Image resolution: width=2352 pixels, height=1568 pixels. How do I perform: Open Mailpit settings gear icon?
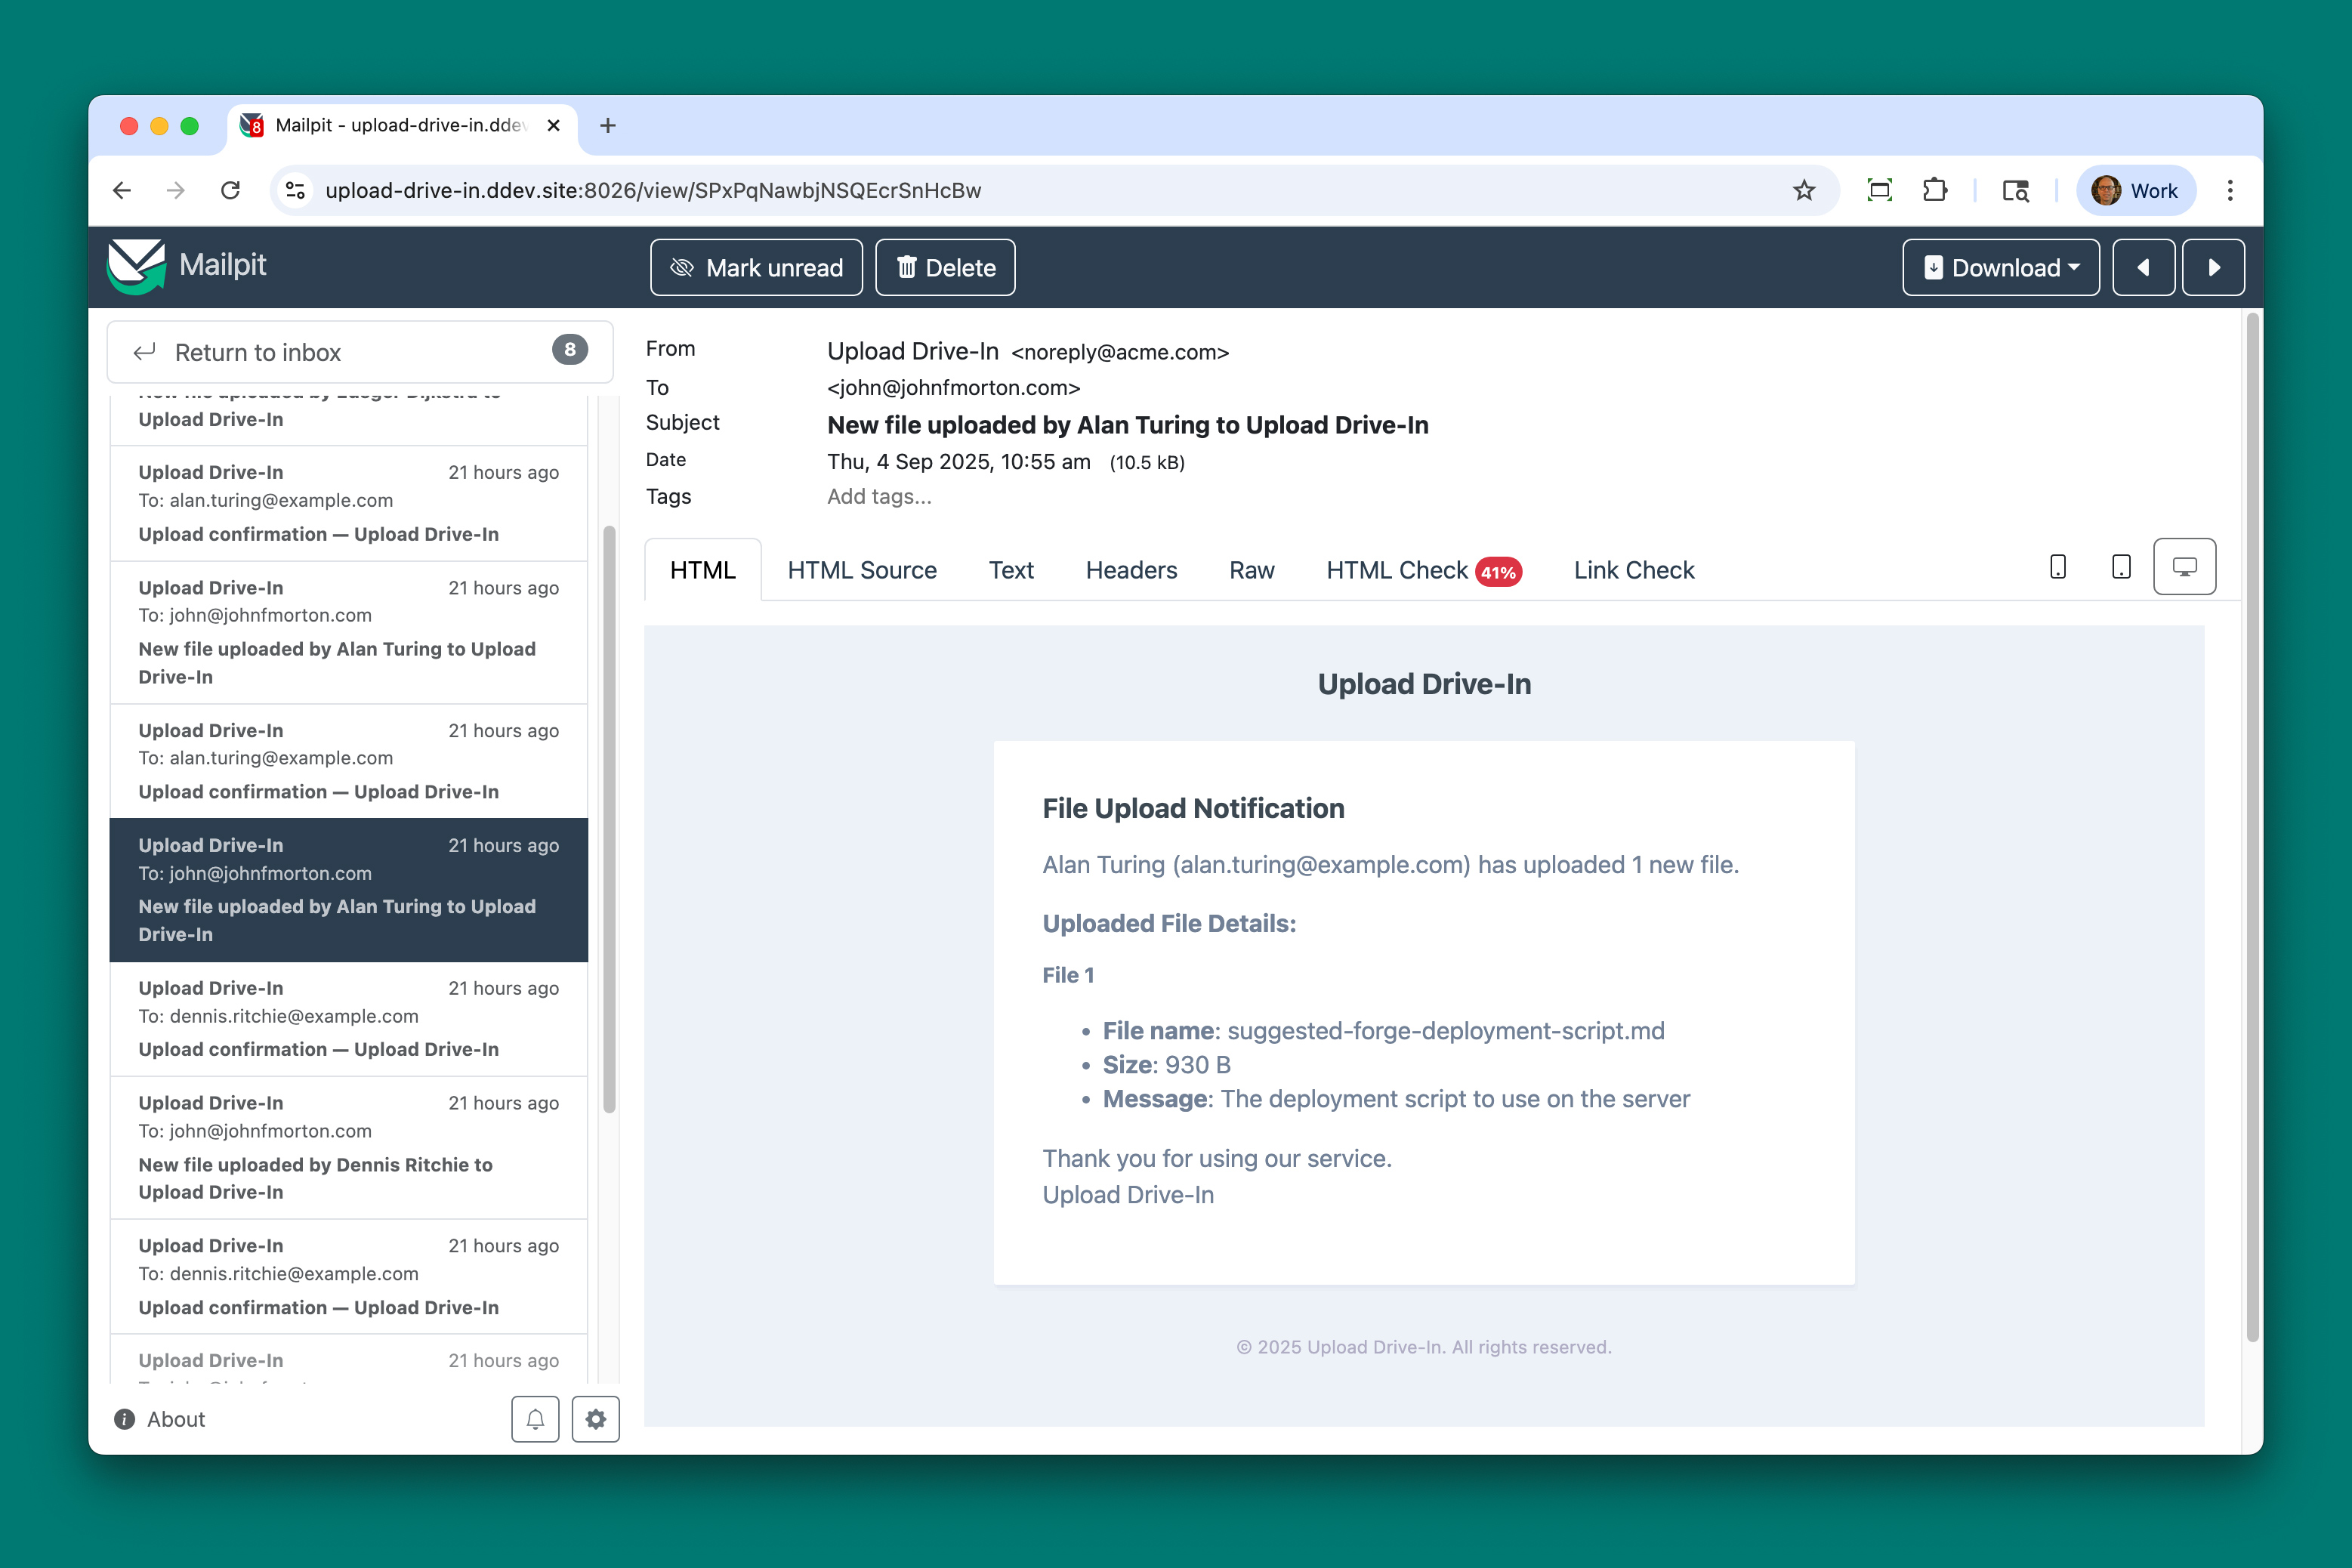[x=596, y=1419]
